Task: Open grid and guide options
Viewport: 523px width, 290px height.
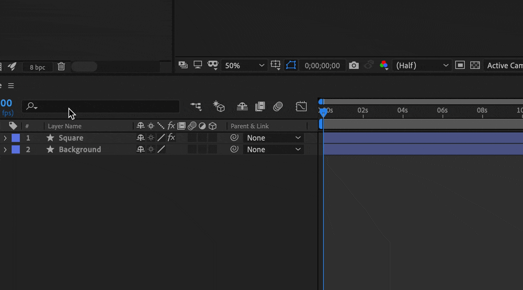Action: click(276, 65)
